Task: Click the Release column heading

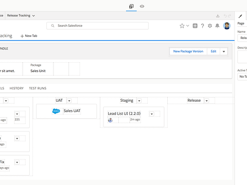Action: (194, 100)
